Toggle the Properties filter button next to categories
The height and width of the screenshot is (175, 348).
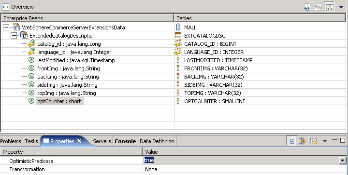pyautogui.click(x=303, y=141)
